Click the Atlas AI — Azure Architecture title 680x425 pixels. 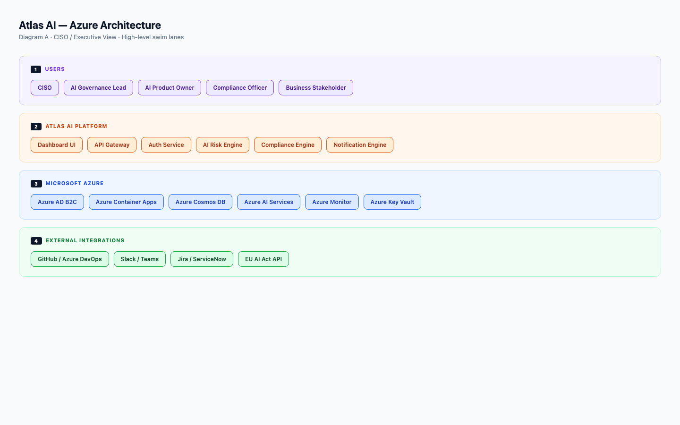click(x=90, y=25)
